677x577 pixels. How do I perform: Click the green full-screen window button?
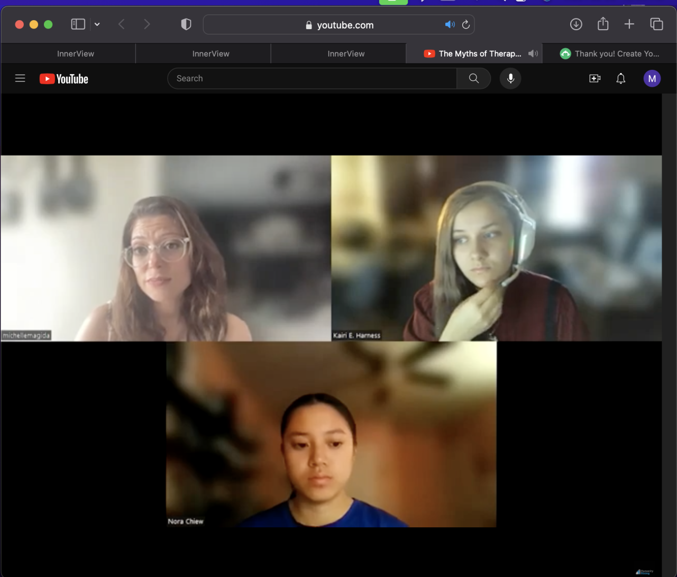tap(48, 24)
